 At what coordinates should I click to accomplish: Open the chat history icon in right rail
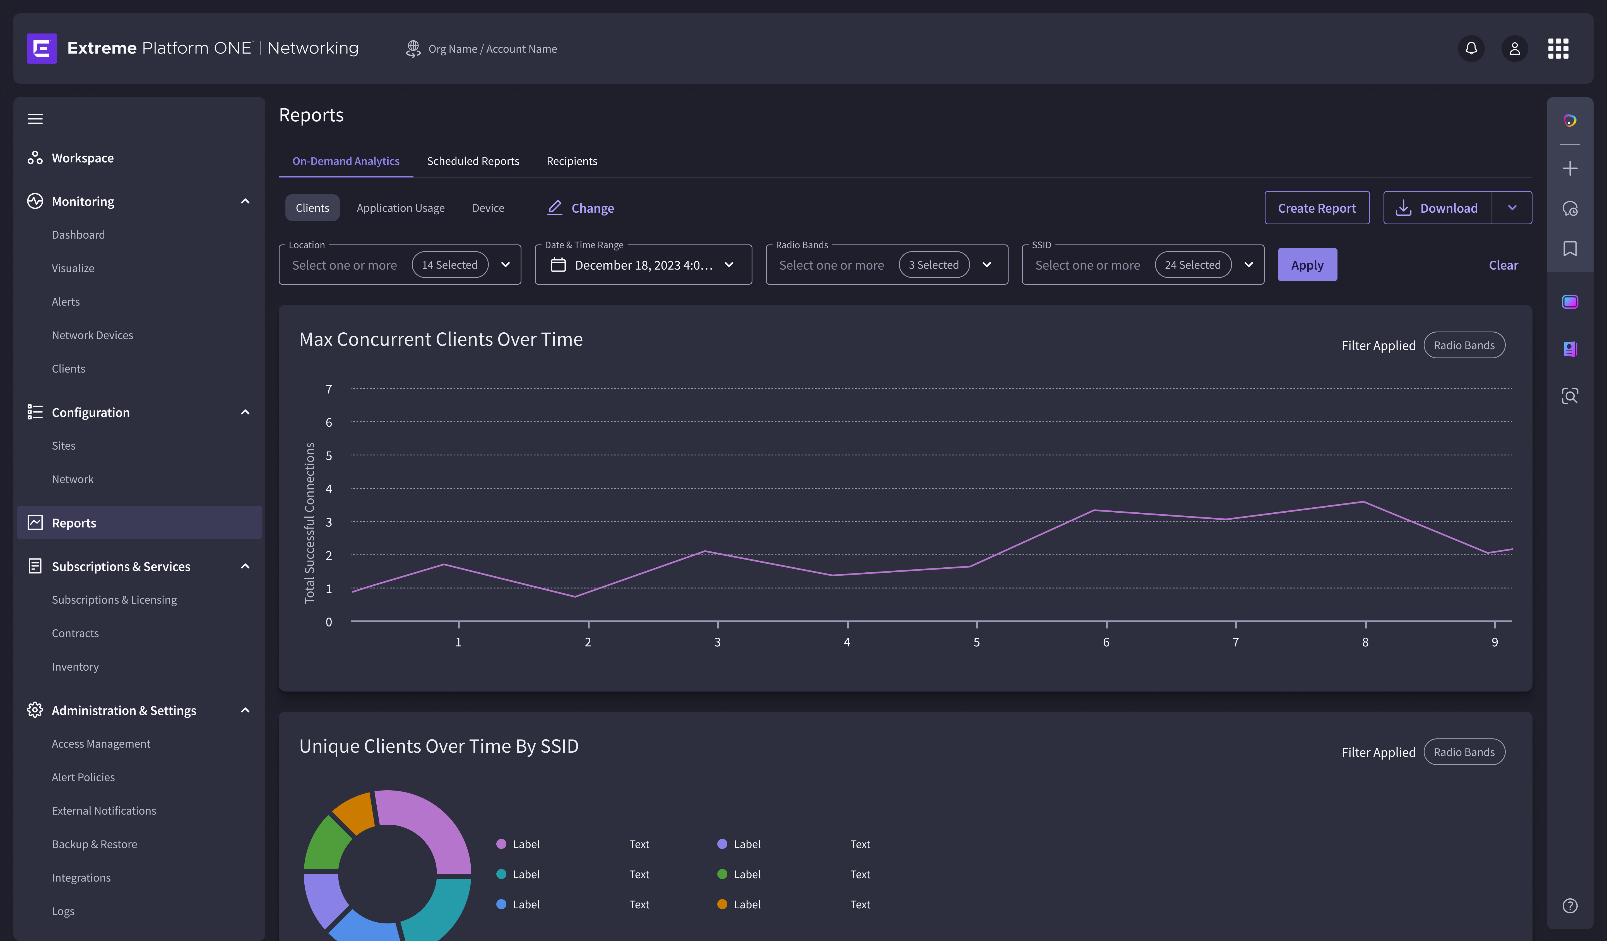pyautogui.click(x=1569, y=209)
